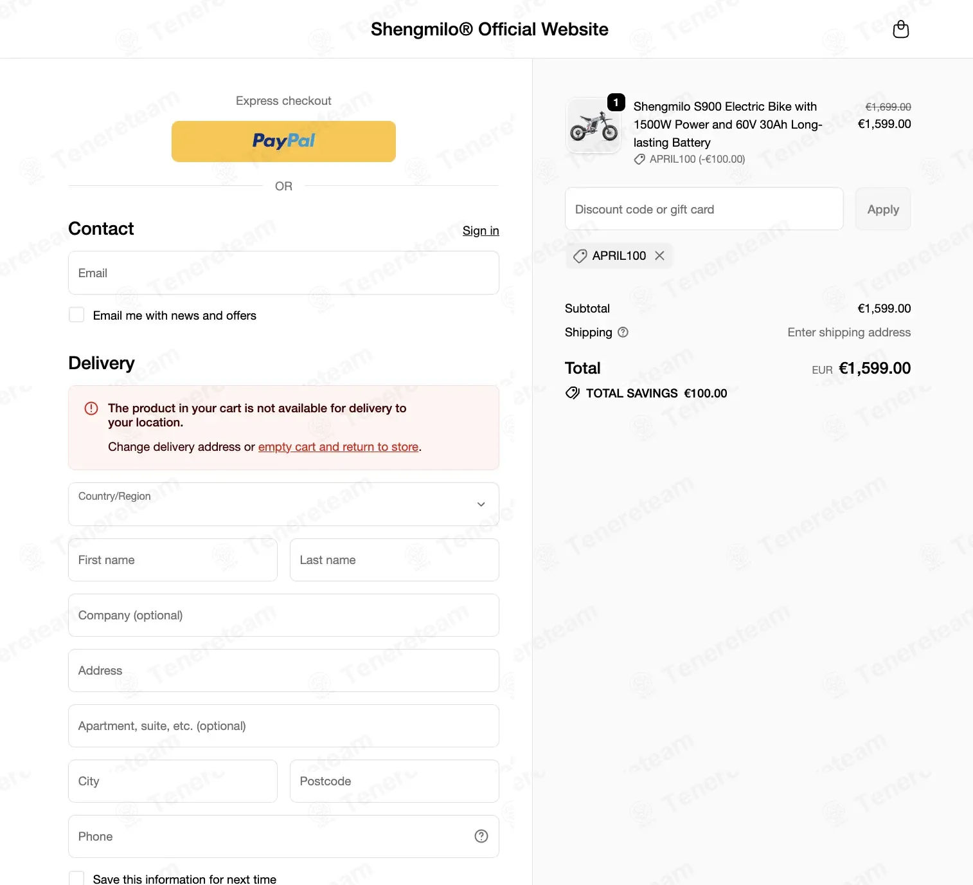
Task: Focus the Email input field
Action: (283, 273)
